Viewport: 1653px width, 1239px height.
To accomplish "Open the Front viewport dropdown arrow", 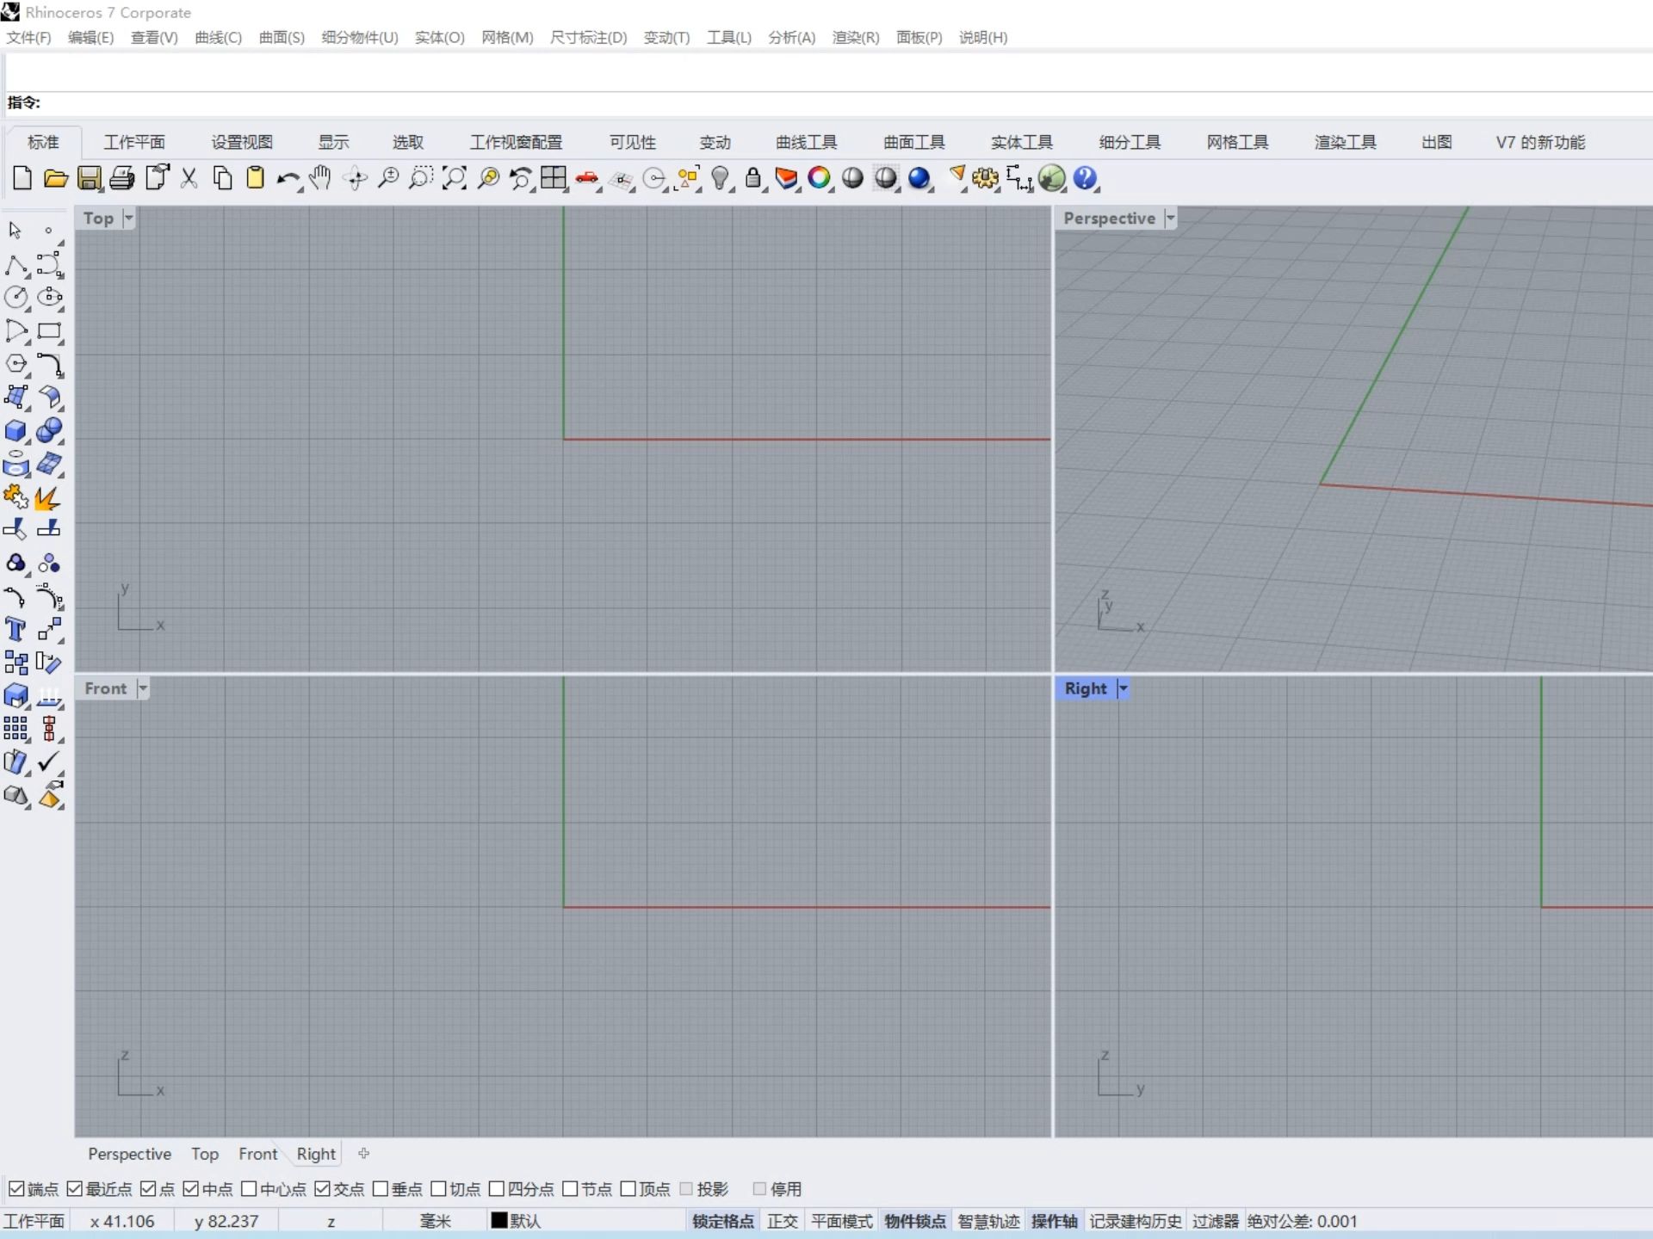I will coord(143,688).
